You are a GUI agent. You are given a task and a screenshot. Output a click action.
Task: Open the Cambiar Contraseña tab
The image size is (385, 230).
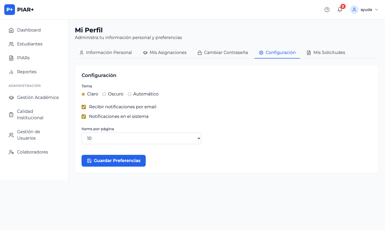point(223,53)
